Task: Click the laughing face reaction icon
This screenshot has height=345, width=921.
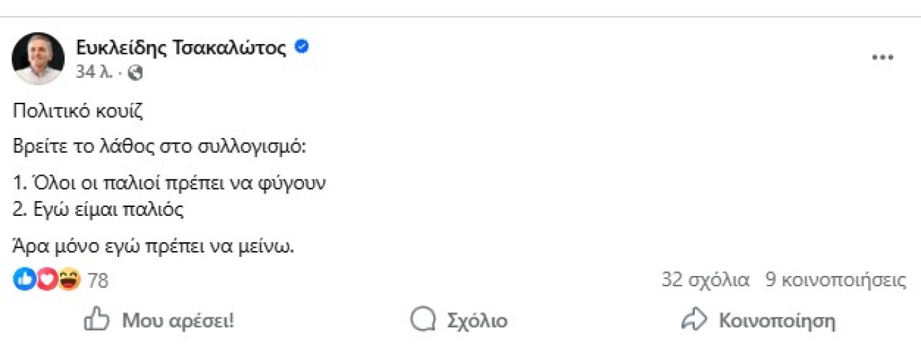Action: [x=68, y=279]
